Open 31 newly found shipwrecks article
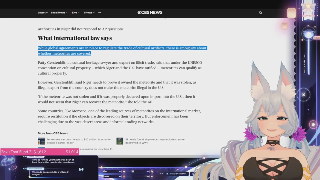Screen dimensions: 320x180 (155, 141)
